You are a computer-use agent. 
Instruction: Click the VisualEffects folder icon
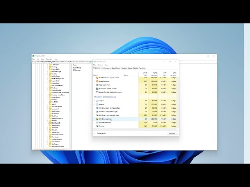tap(50, 141)
